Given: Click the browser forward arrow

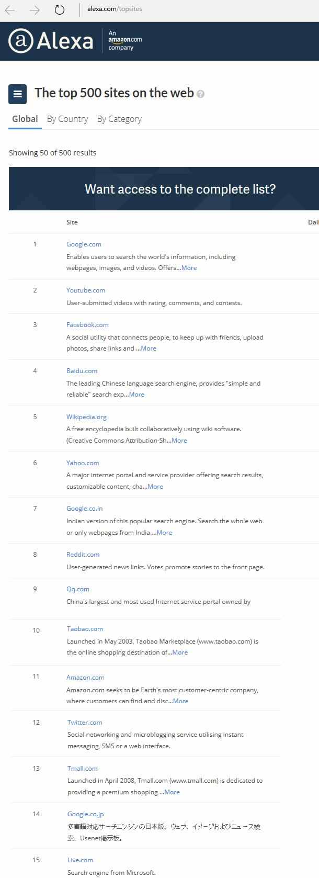Looking at the screenshot, I should 35,10.
